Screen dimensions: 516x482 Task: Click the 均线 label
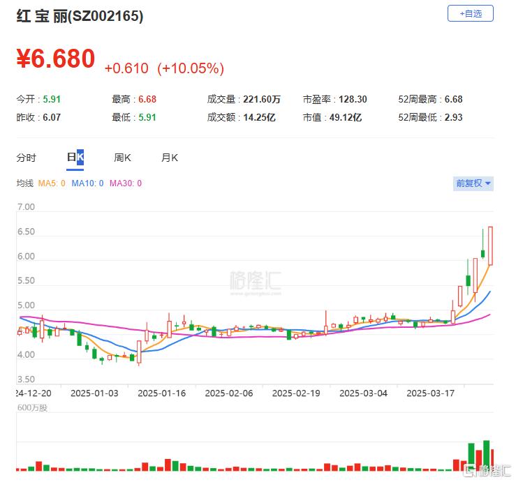click(25, 183)
